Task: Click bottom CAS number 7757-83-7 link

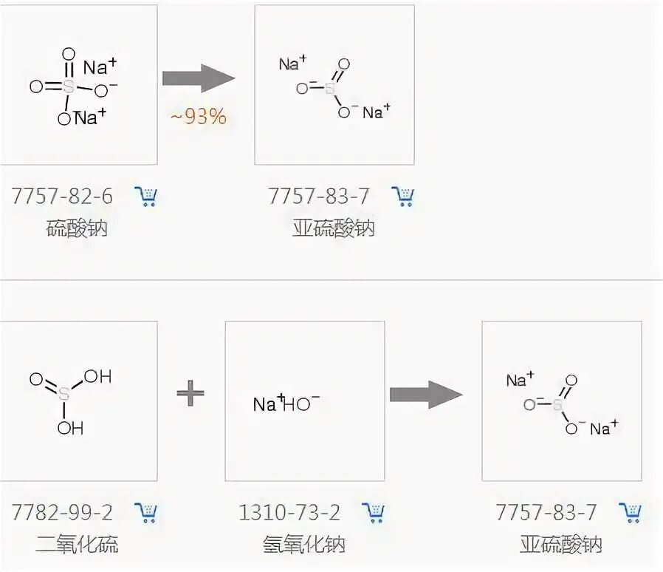Action: pos(546,512)
